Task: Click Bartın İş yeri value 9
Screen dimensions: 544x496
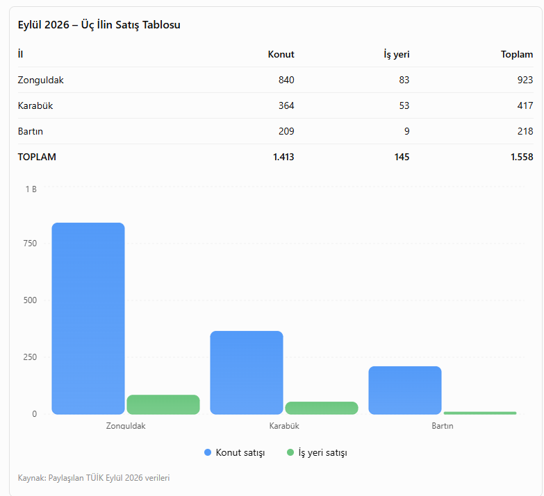Action: point(406,131)
